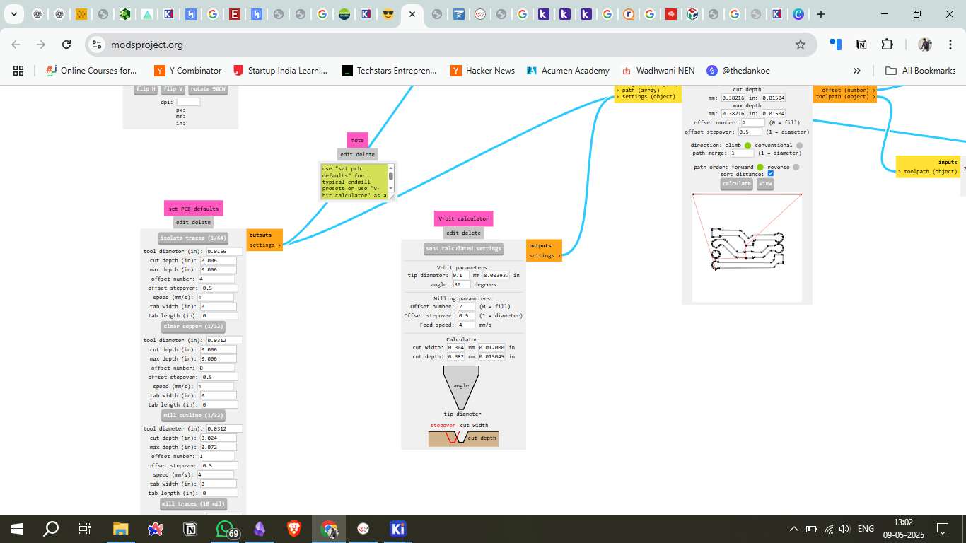Toggle the sort distance checkbox
Image resolution: width=966 pixels, height=543 pixels.
(x=771, y=174)
